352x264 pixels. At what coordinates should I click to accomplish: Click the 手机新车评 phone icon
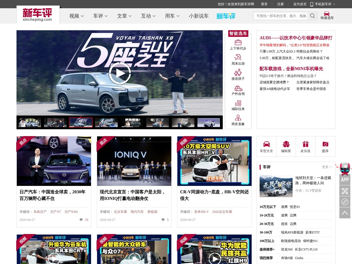coord(312,4)
